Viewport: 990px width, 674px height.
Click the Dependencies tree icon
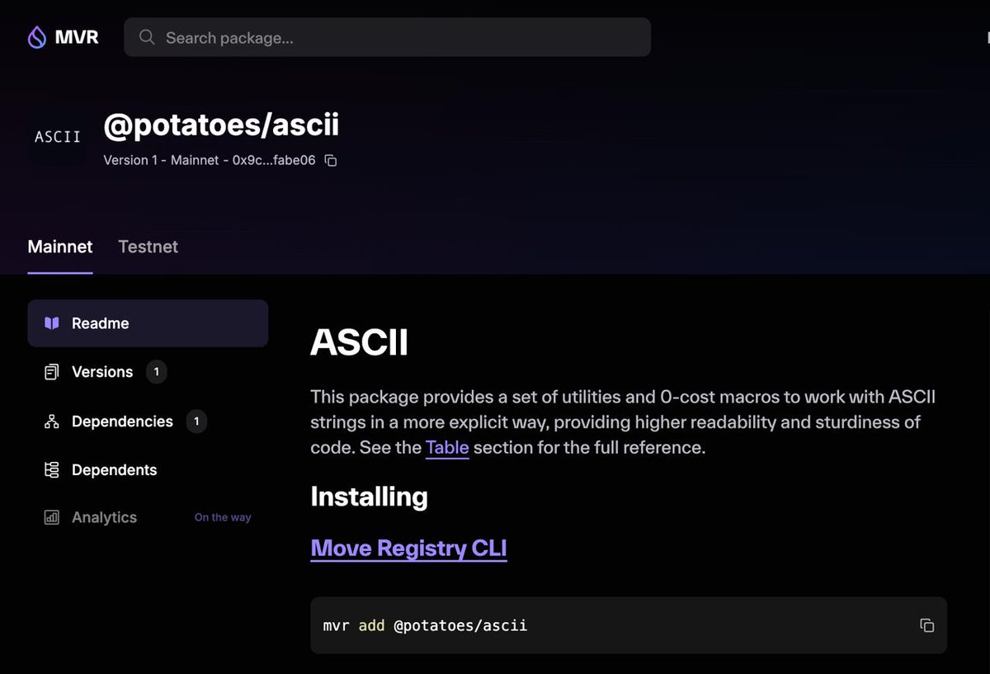click(52, 422)
